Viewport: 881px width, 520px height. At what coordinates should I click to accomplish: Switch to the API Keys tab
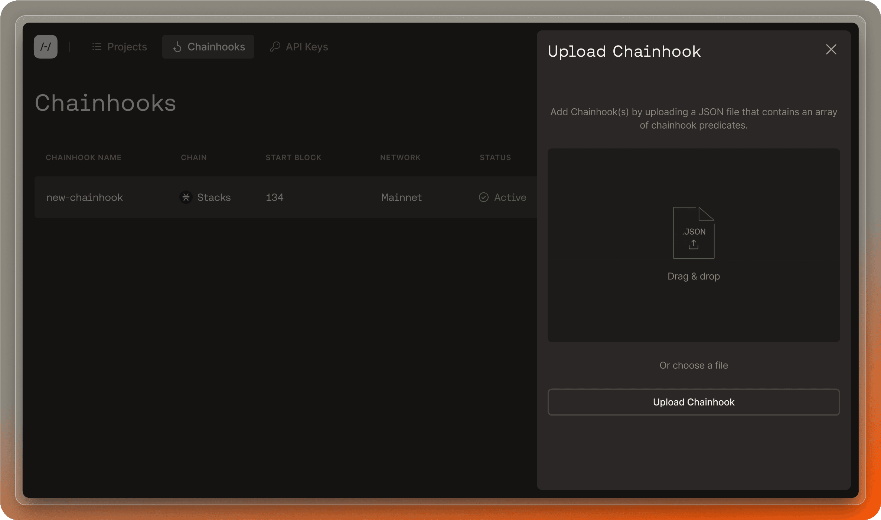pos(307,47)
